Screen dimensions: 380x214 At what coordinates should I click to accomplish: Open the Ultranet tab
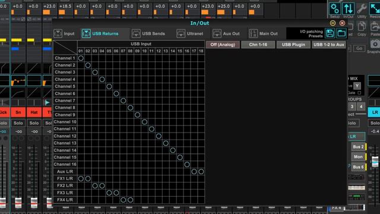[190, 33]
